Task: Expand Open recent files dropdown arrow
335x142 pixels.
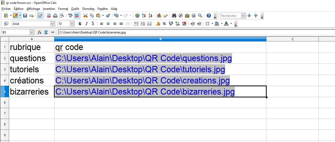Action: pos(20,16)
